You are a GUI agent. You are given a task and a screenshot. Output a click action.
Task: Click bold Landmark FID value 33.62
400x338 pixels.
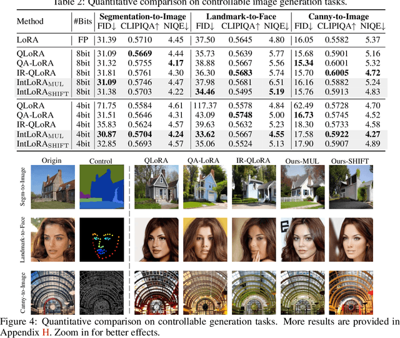pos(205,134)
